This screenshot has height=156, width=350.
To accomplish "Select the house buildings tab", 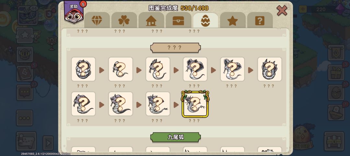I will (151, 20).
